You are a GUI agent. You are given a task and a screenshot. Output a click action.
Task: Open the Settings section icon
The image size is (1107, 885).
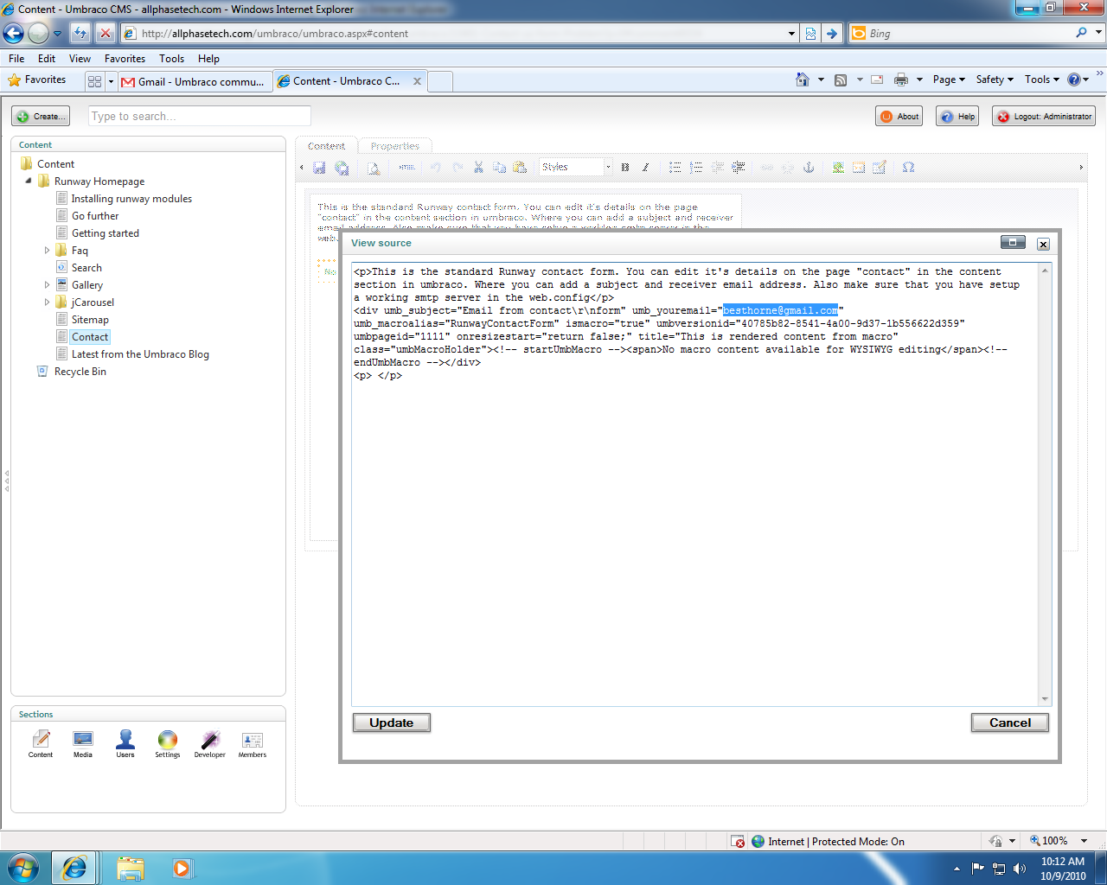(168, 743)
